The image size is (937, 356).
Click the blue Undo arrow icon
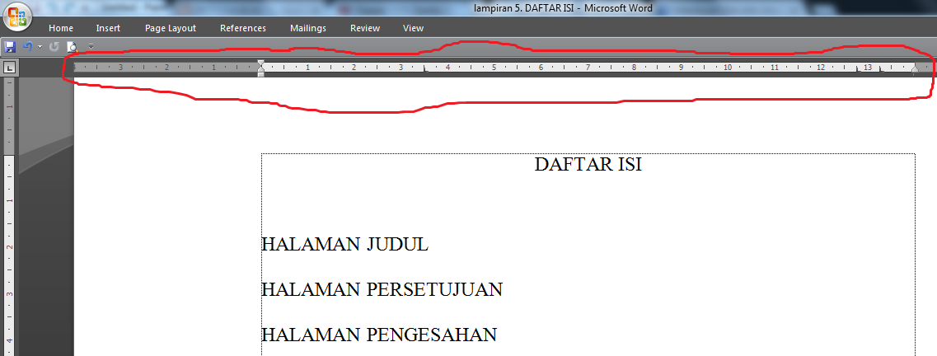pyautogui.click(x=27, y=46)
